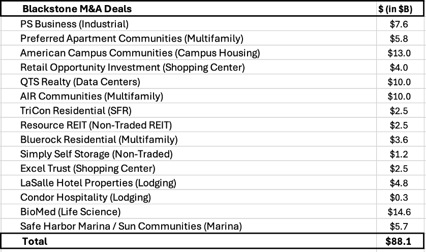Click the LaSalle Hotel Properties cell

tap(189, 182)
